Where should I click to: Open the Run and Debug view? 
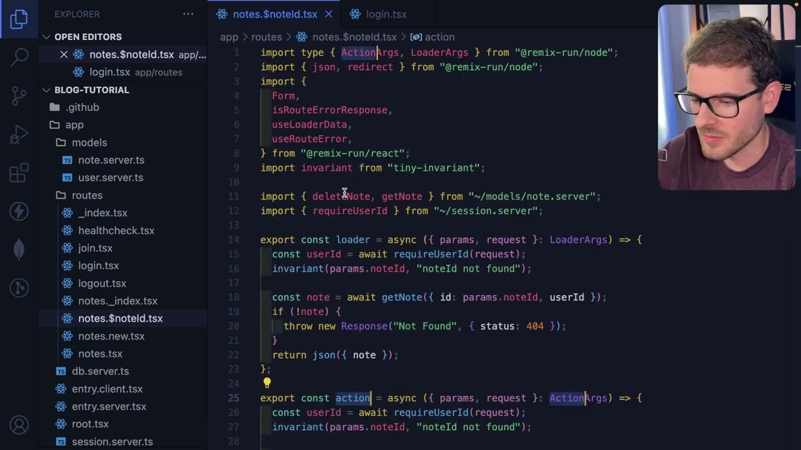pyautogui.click(x=19, y=134)
